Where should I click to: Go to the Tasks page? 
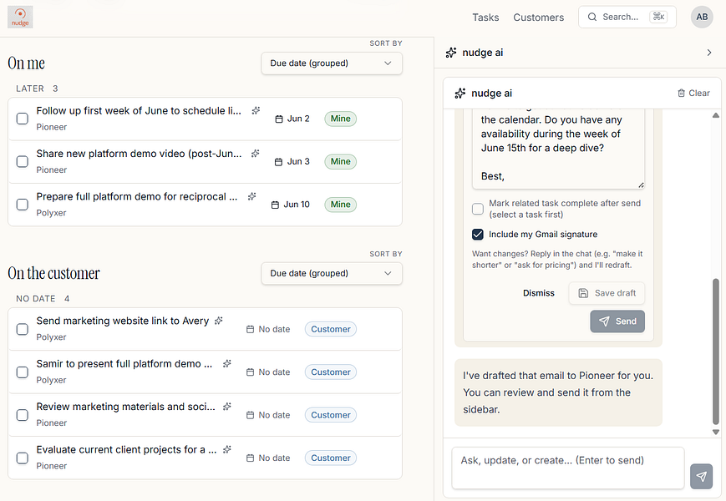[485, 18]
